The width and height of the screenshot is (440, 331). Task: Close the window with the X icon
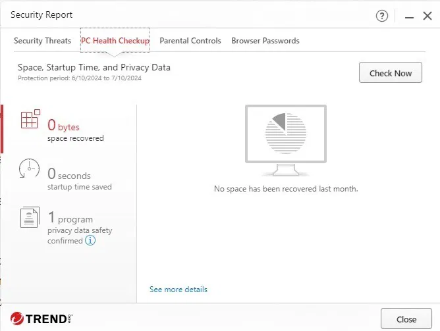coord(427,16)
